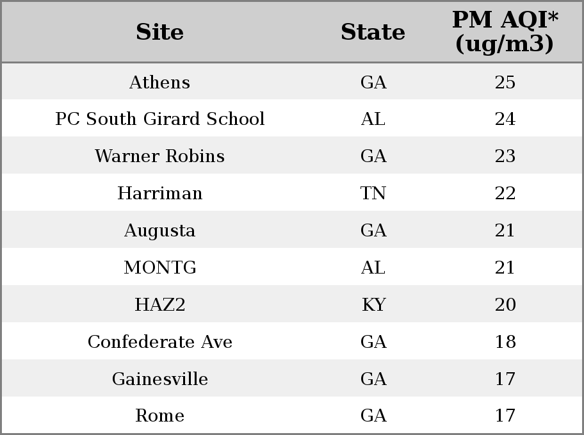
Task: Select the Augusta site cell
Action: pos(160,231)
